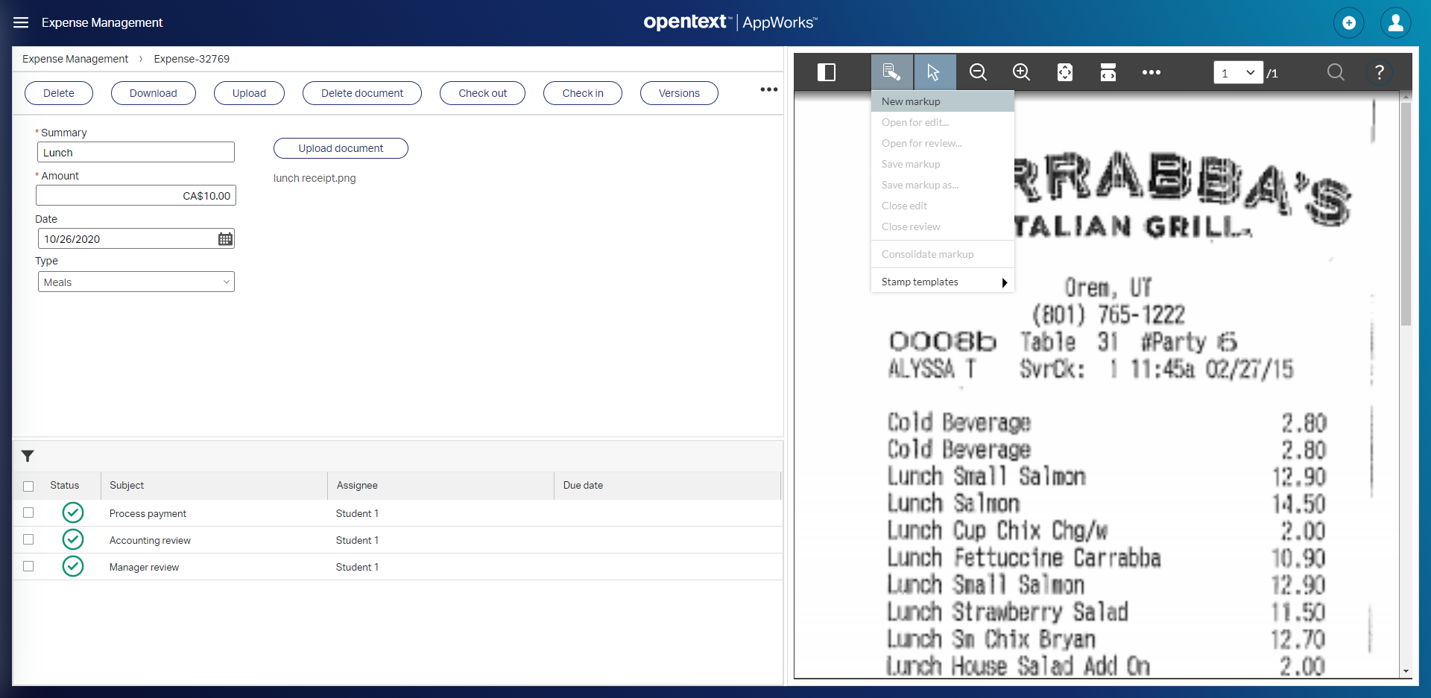Open the Type dropdown showing Meals
The height and width of the screenshot is (698, 1431).
click(x=136, y=282)
